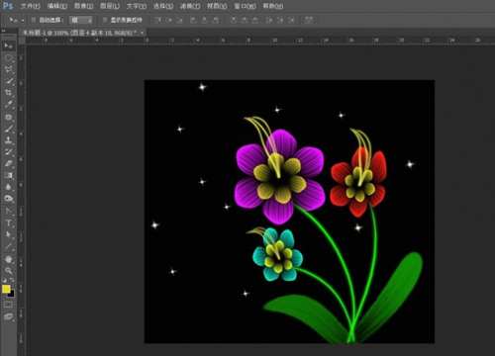Select the Horizontal Type tool
495x356 pixels.
pyautogui.click(x=8, y=223)
